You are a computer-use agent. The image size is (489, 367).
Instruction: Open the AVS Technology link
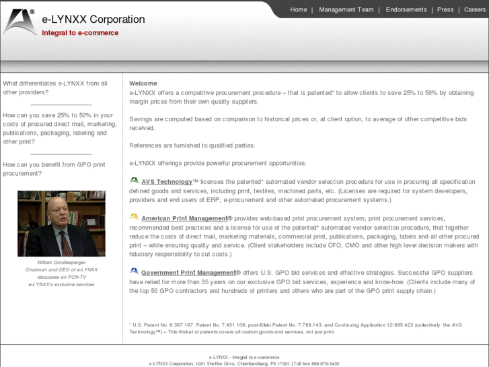point(167,182)
